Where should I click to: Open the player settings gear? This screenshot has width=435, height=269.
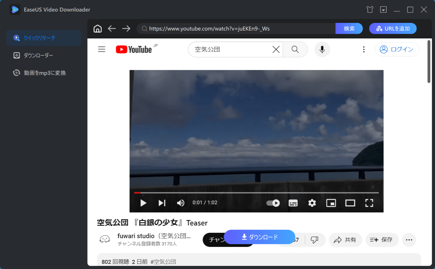click(x=312, y=203)
